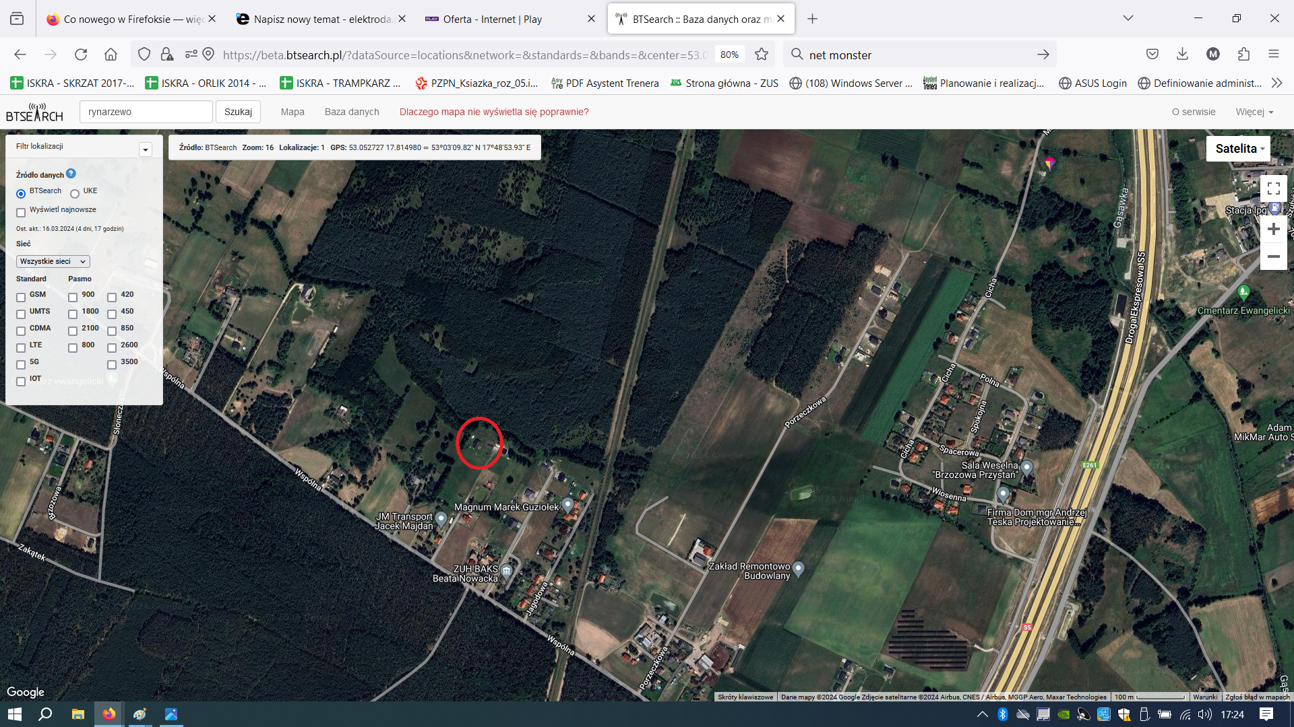Open the help icon next to Źródło danych
Screen dimensions: 1294x727
tap(71, 174)
